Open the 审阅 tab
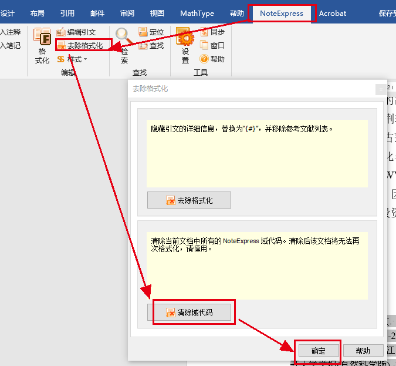This screenshot has height=366, width=396. tap(127, 14)
